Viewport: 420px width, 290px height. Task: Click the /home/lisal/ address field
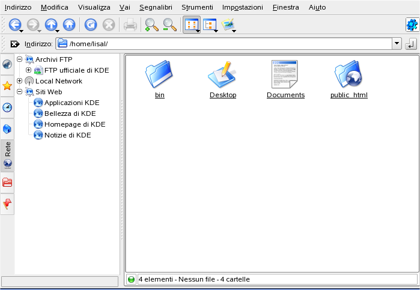click(x=225, y=44)
